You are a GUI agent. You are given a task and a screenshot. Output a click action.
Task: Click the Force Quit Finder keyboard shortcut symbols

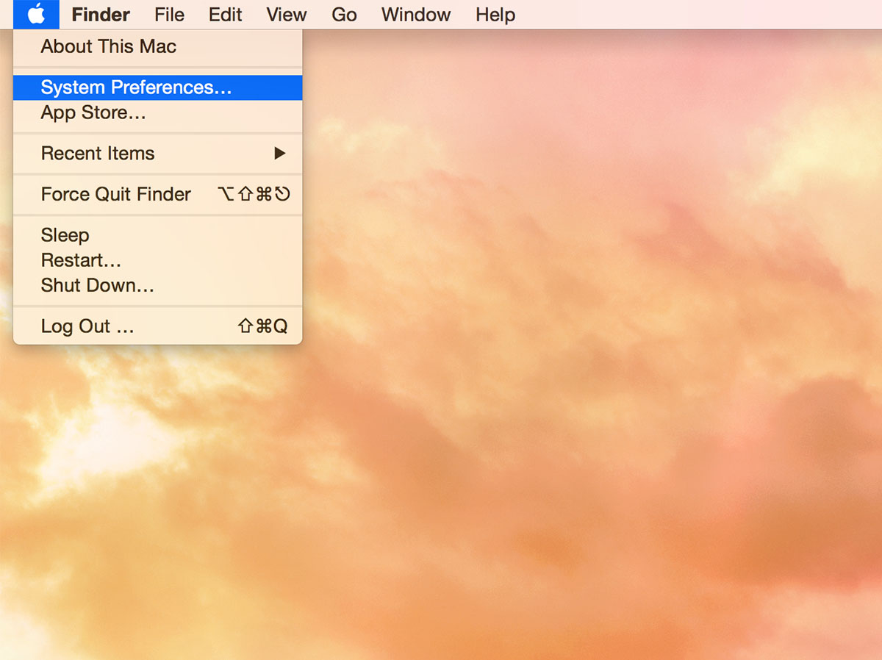[254, 195]
